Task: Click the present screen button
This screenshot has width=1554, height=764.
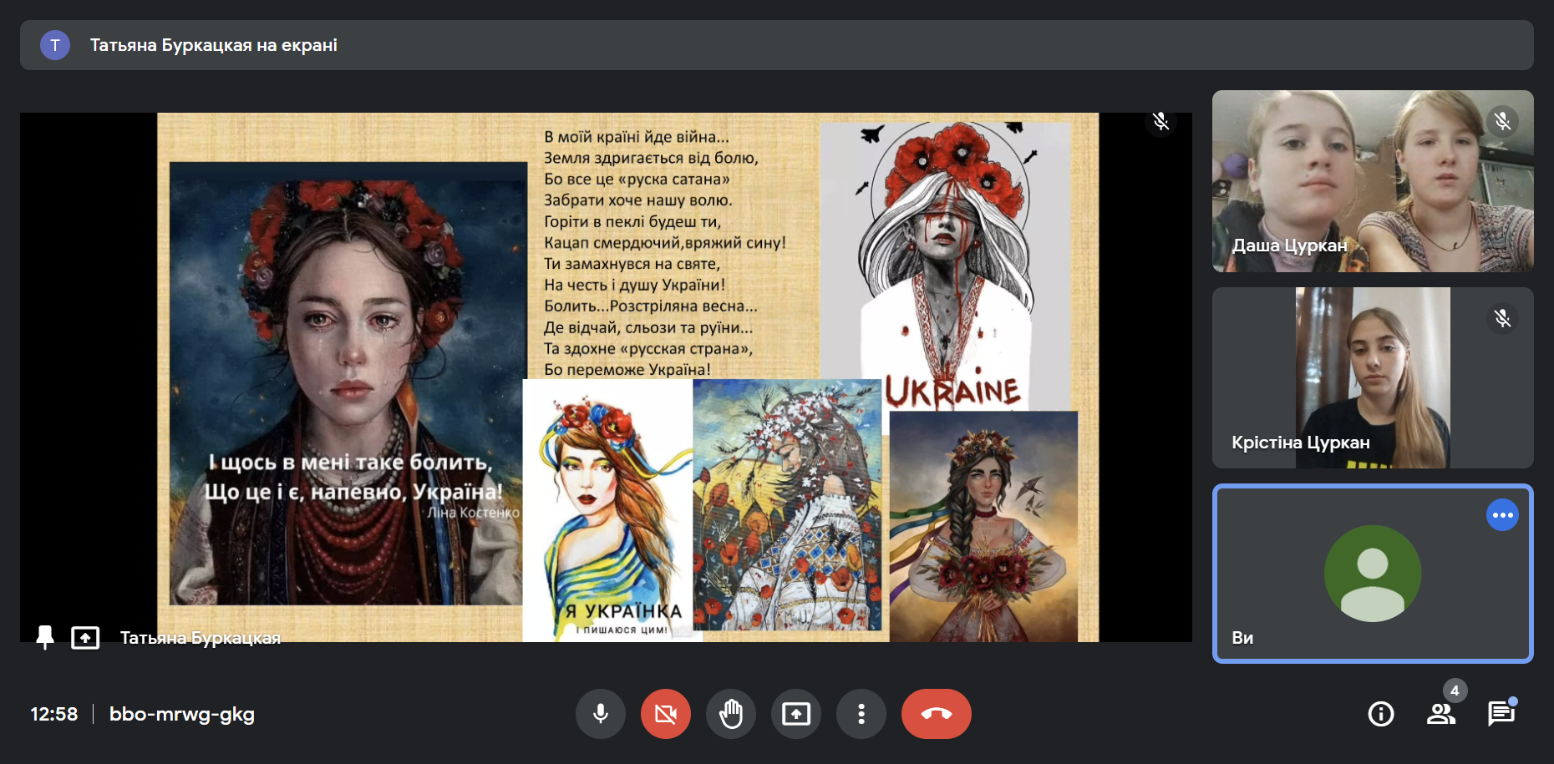Action: click(795, 714)
